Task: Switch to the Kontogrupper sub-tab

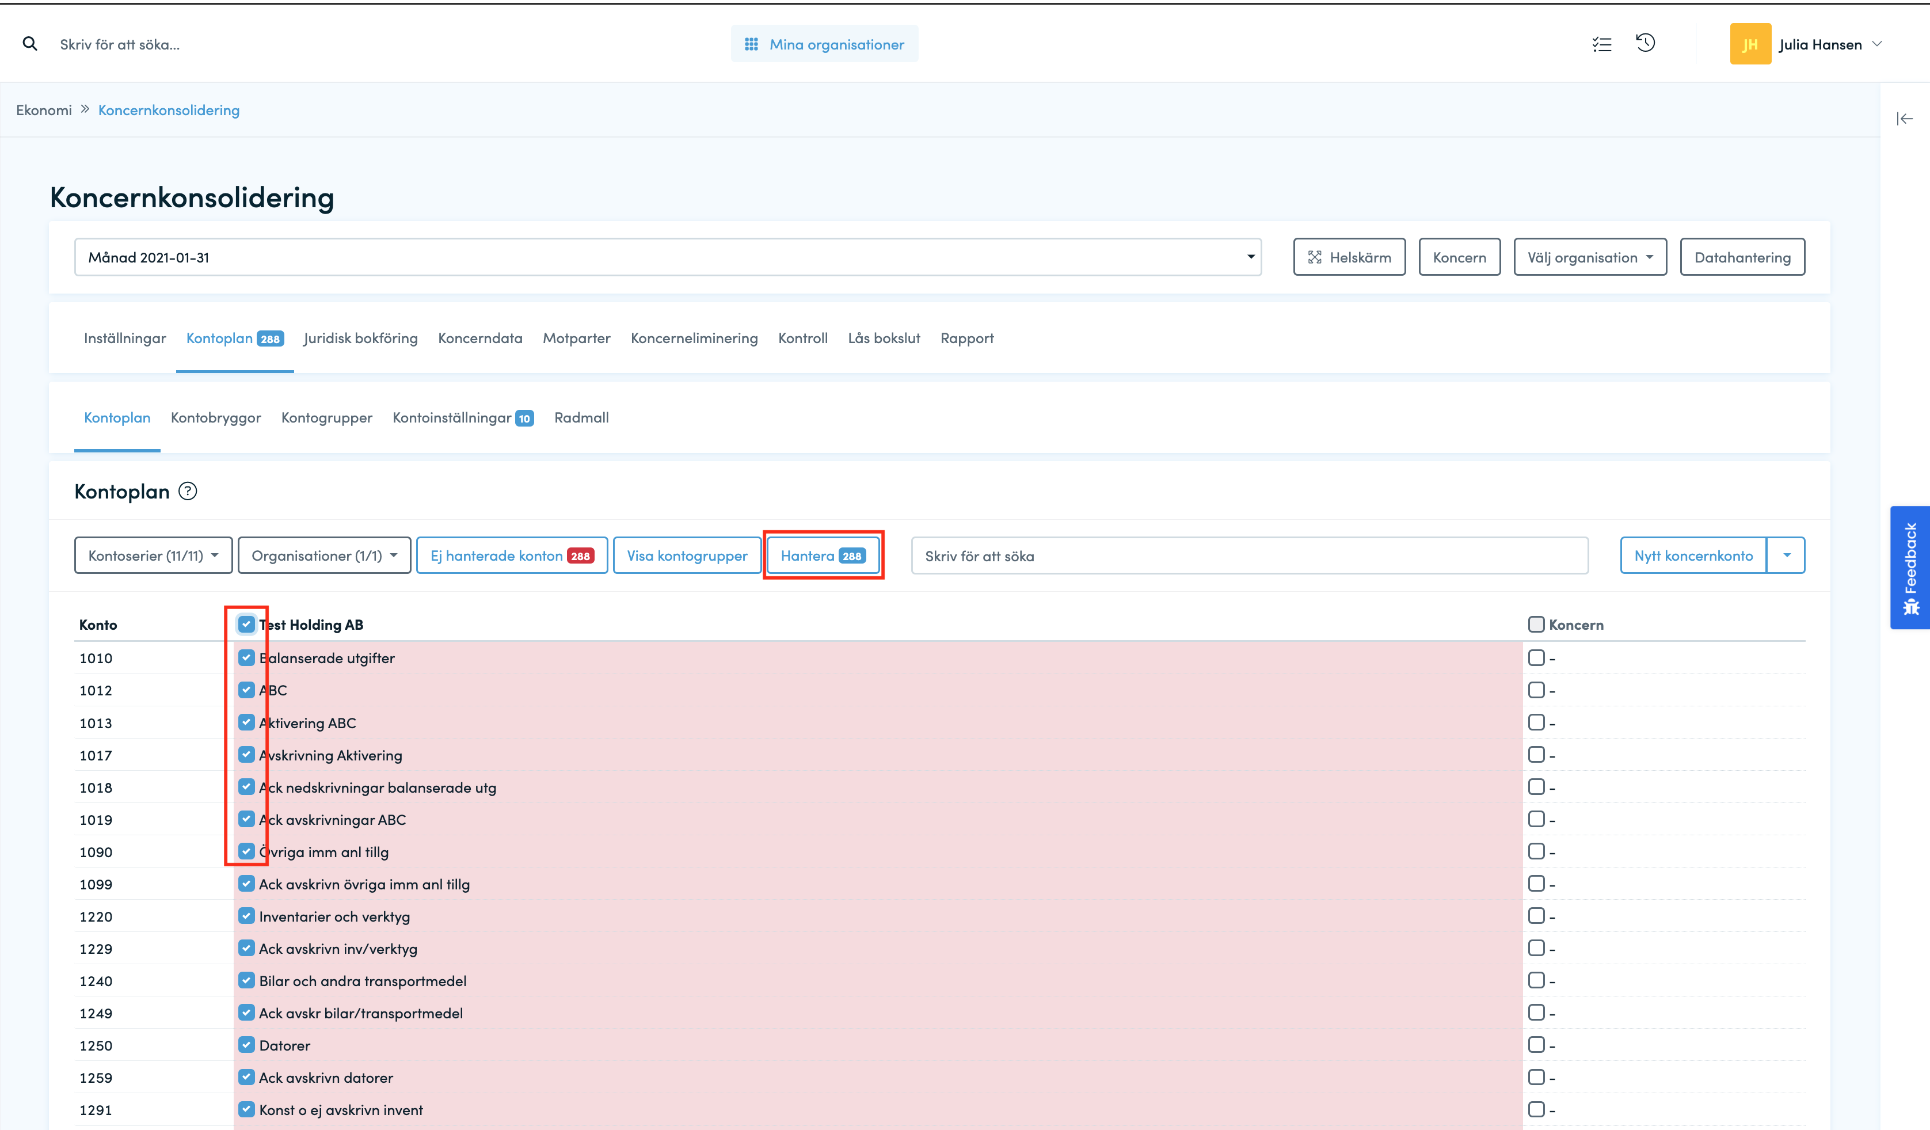Action: tap(327, 417)
